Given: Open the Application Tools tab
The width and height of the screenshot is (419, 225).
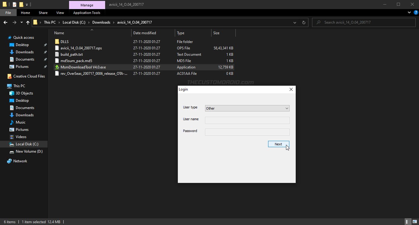Looking at the screenshot, I should tap(87, 12).
